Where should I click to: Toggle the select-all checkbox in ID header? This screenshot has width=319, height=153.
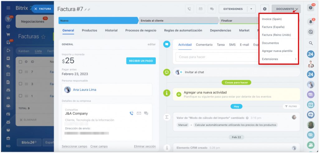click(x=21, y=62)
